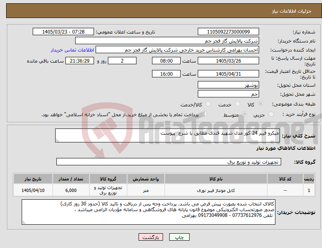Click the remaining time field 21:36:29
322x248 pixels.
click(x=80, y=61)
